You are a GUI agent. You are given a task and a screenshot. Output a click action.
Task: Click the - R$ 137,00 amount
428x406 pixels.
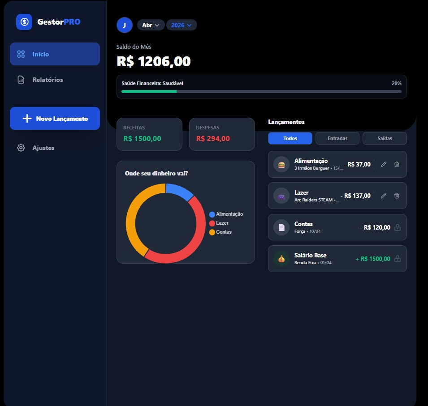coord(356,196)
